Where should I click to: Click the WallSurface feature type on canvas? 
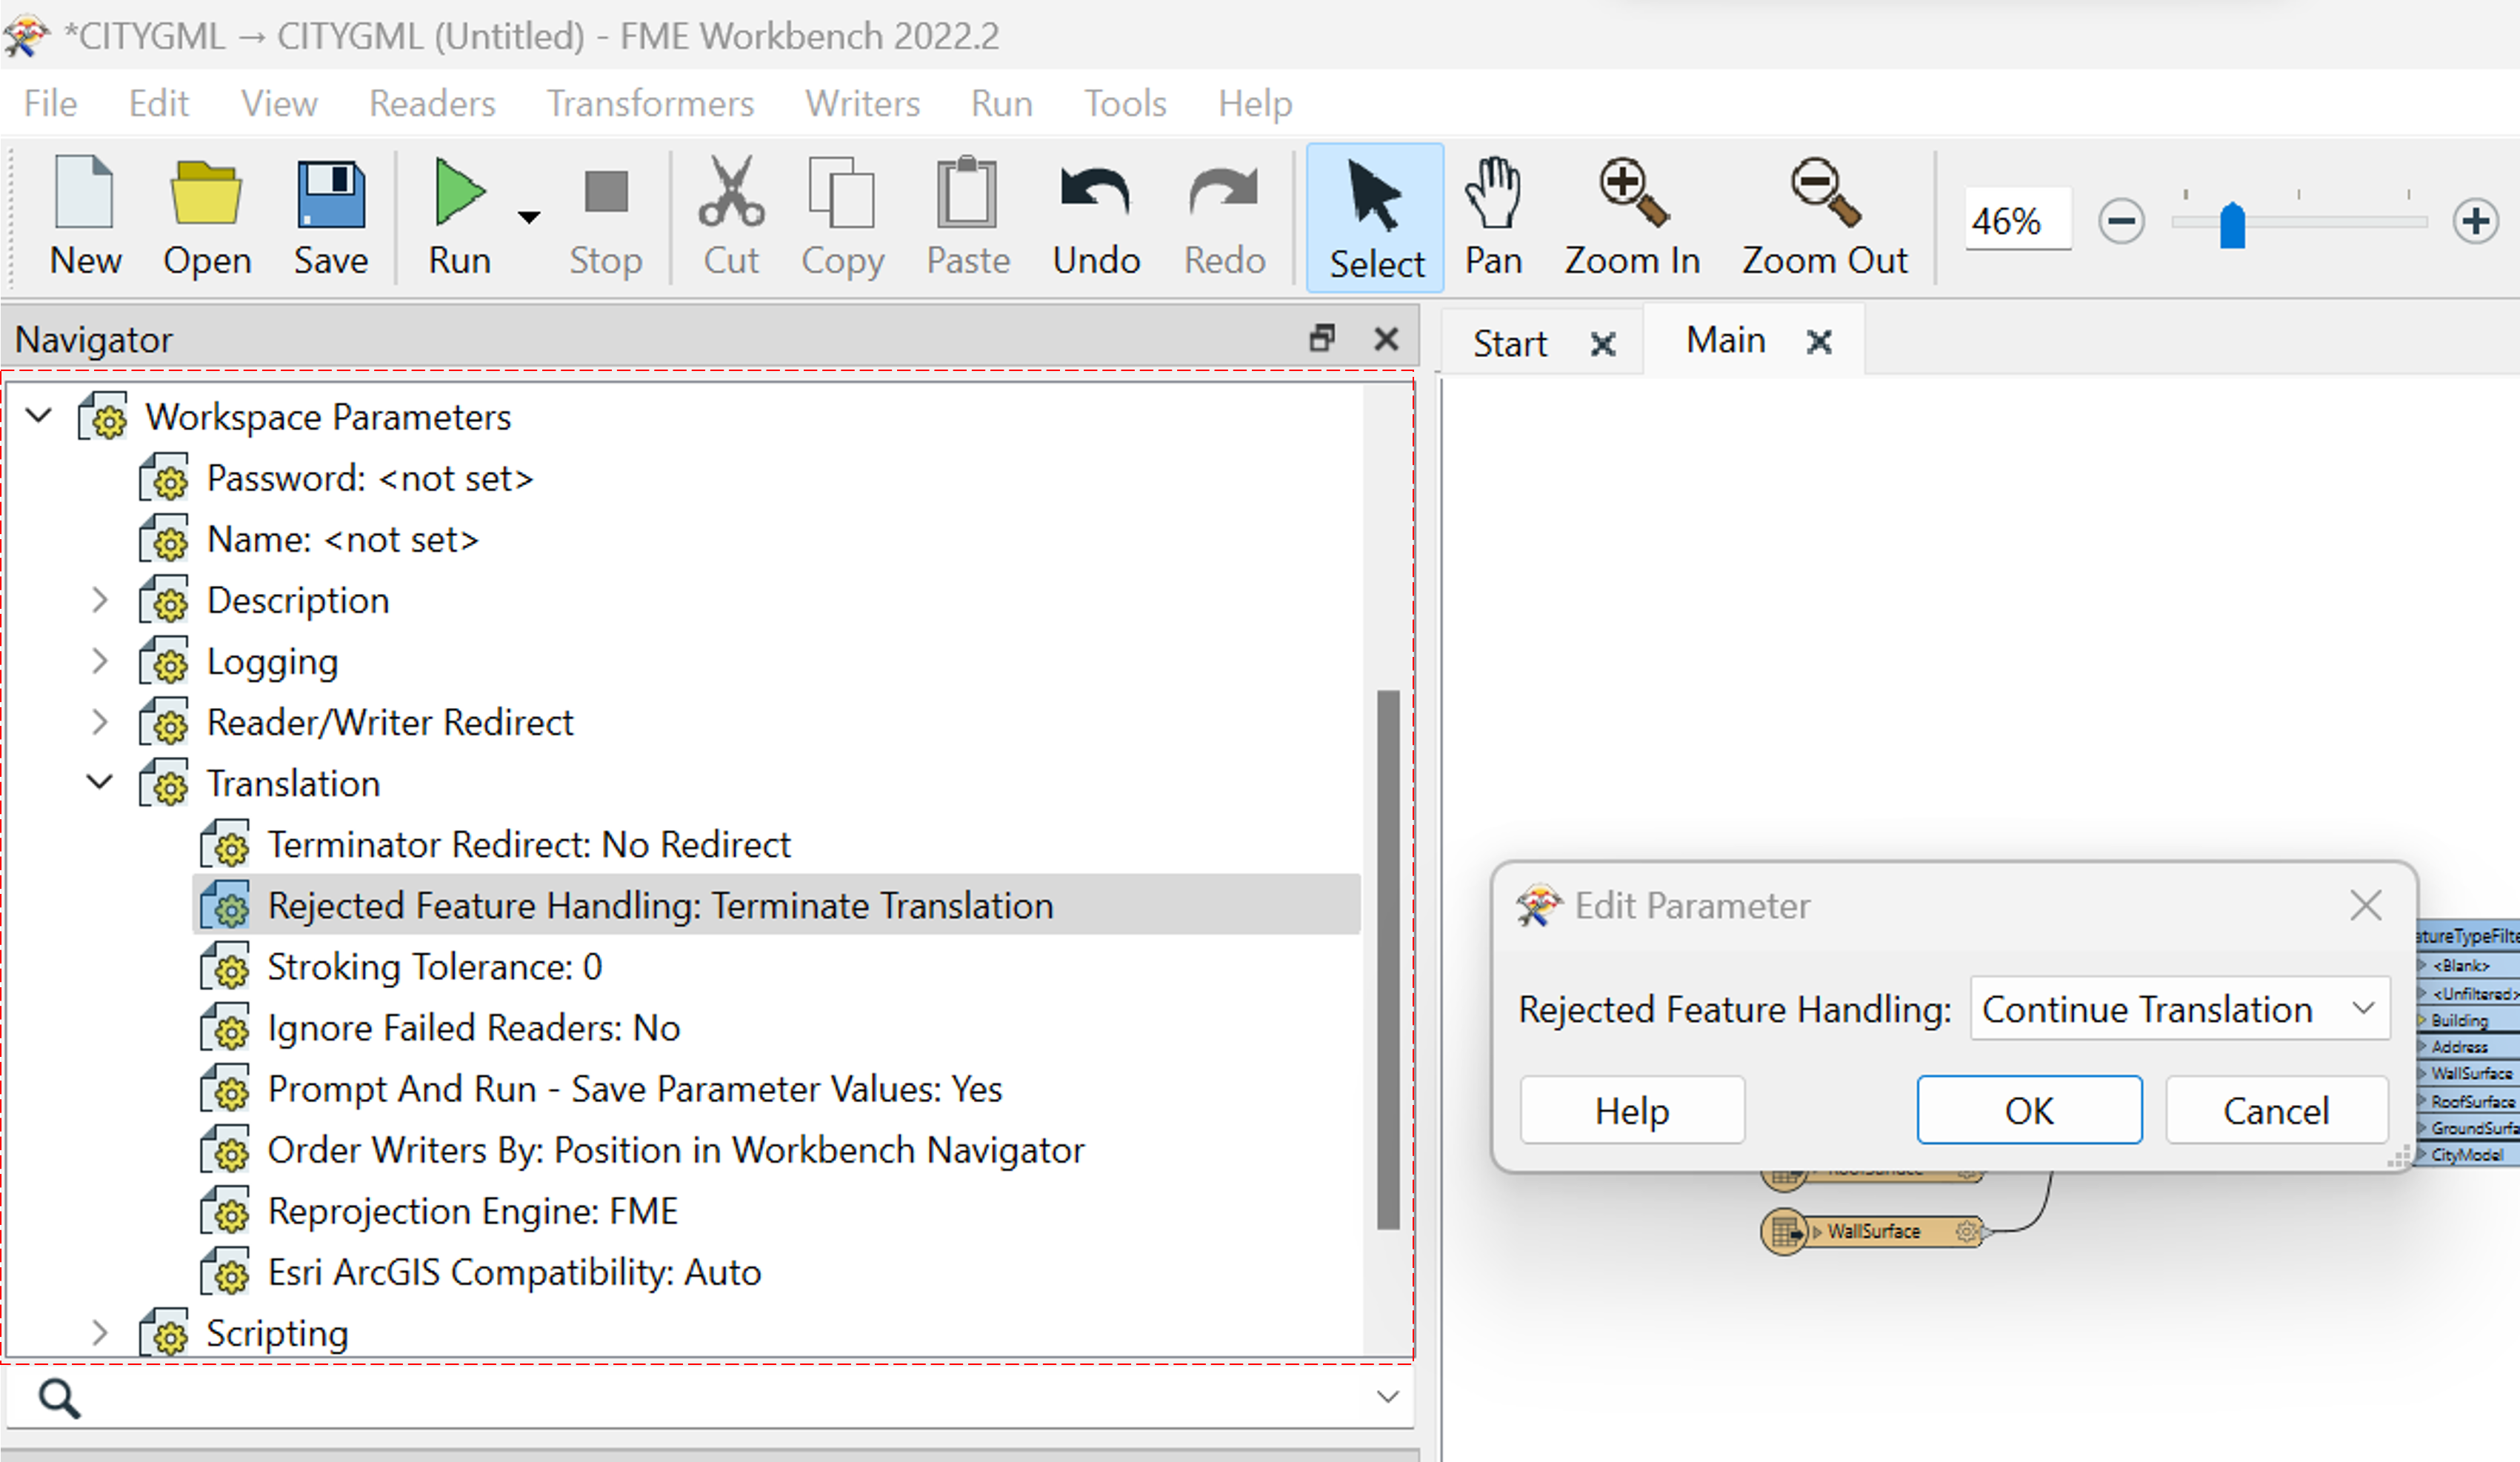pos(1873,1231)
